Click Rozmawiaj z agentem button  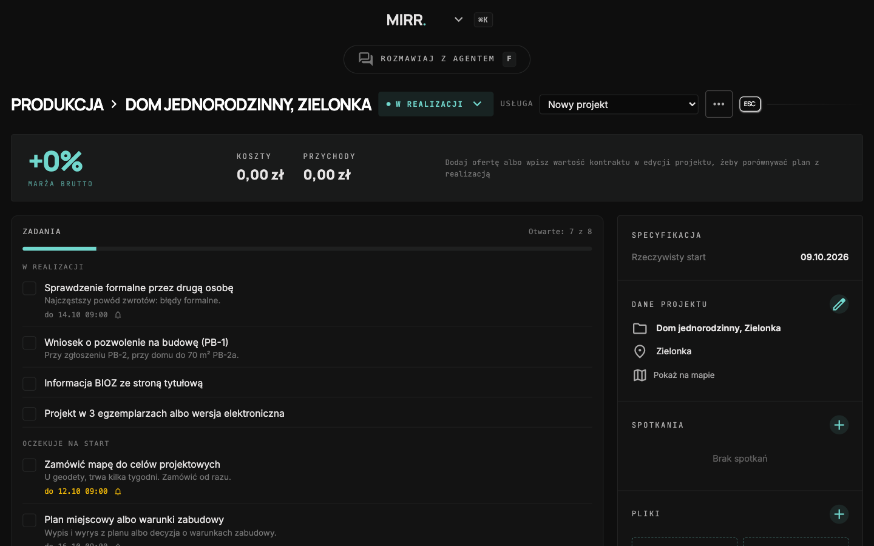[x=437, y=59]
